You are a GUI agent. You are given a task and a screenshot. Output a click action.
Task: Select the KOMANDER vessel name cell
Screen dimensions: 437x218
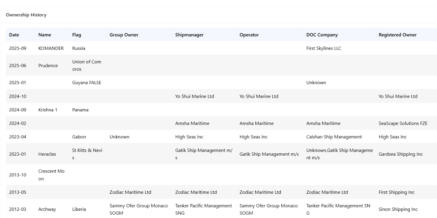coord(51,48)
